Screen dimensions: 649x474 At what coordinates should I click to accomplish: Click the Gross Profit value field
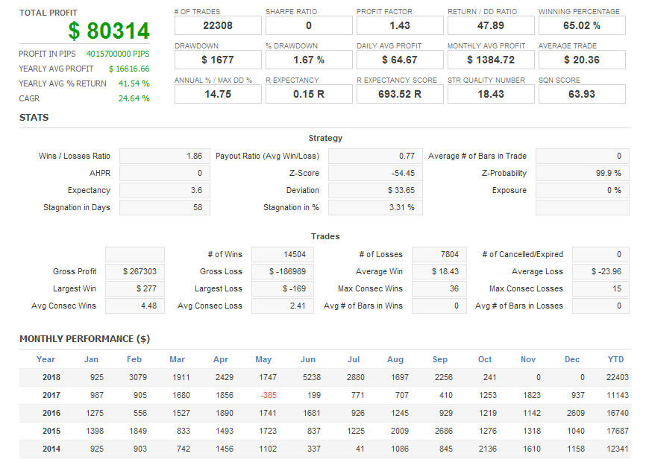point(135,272)
